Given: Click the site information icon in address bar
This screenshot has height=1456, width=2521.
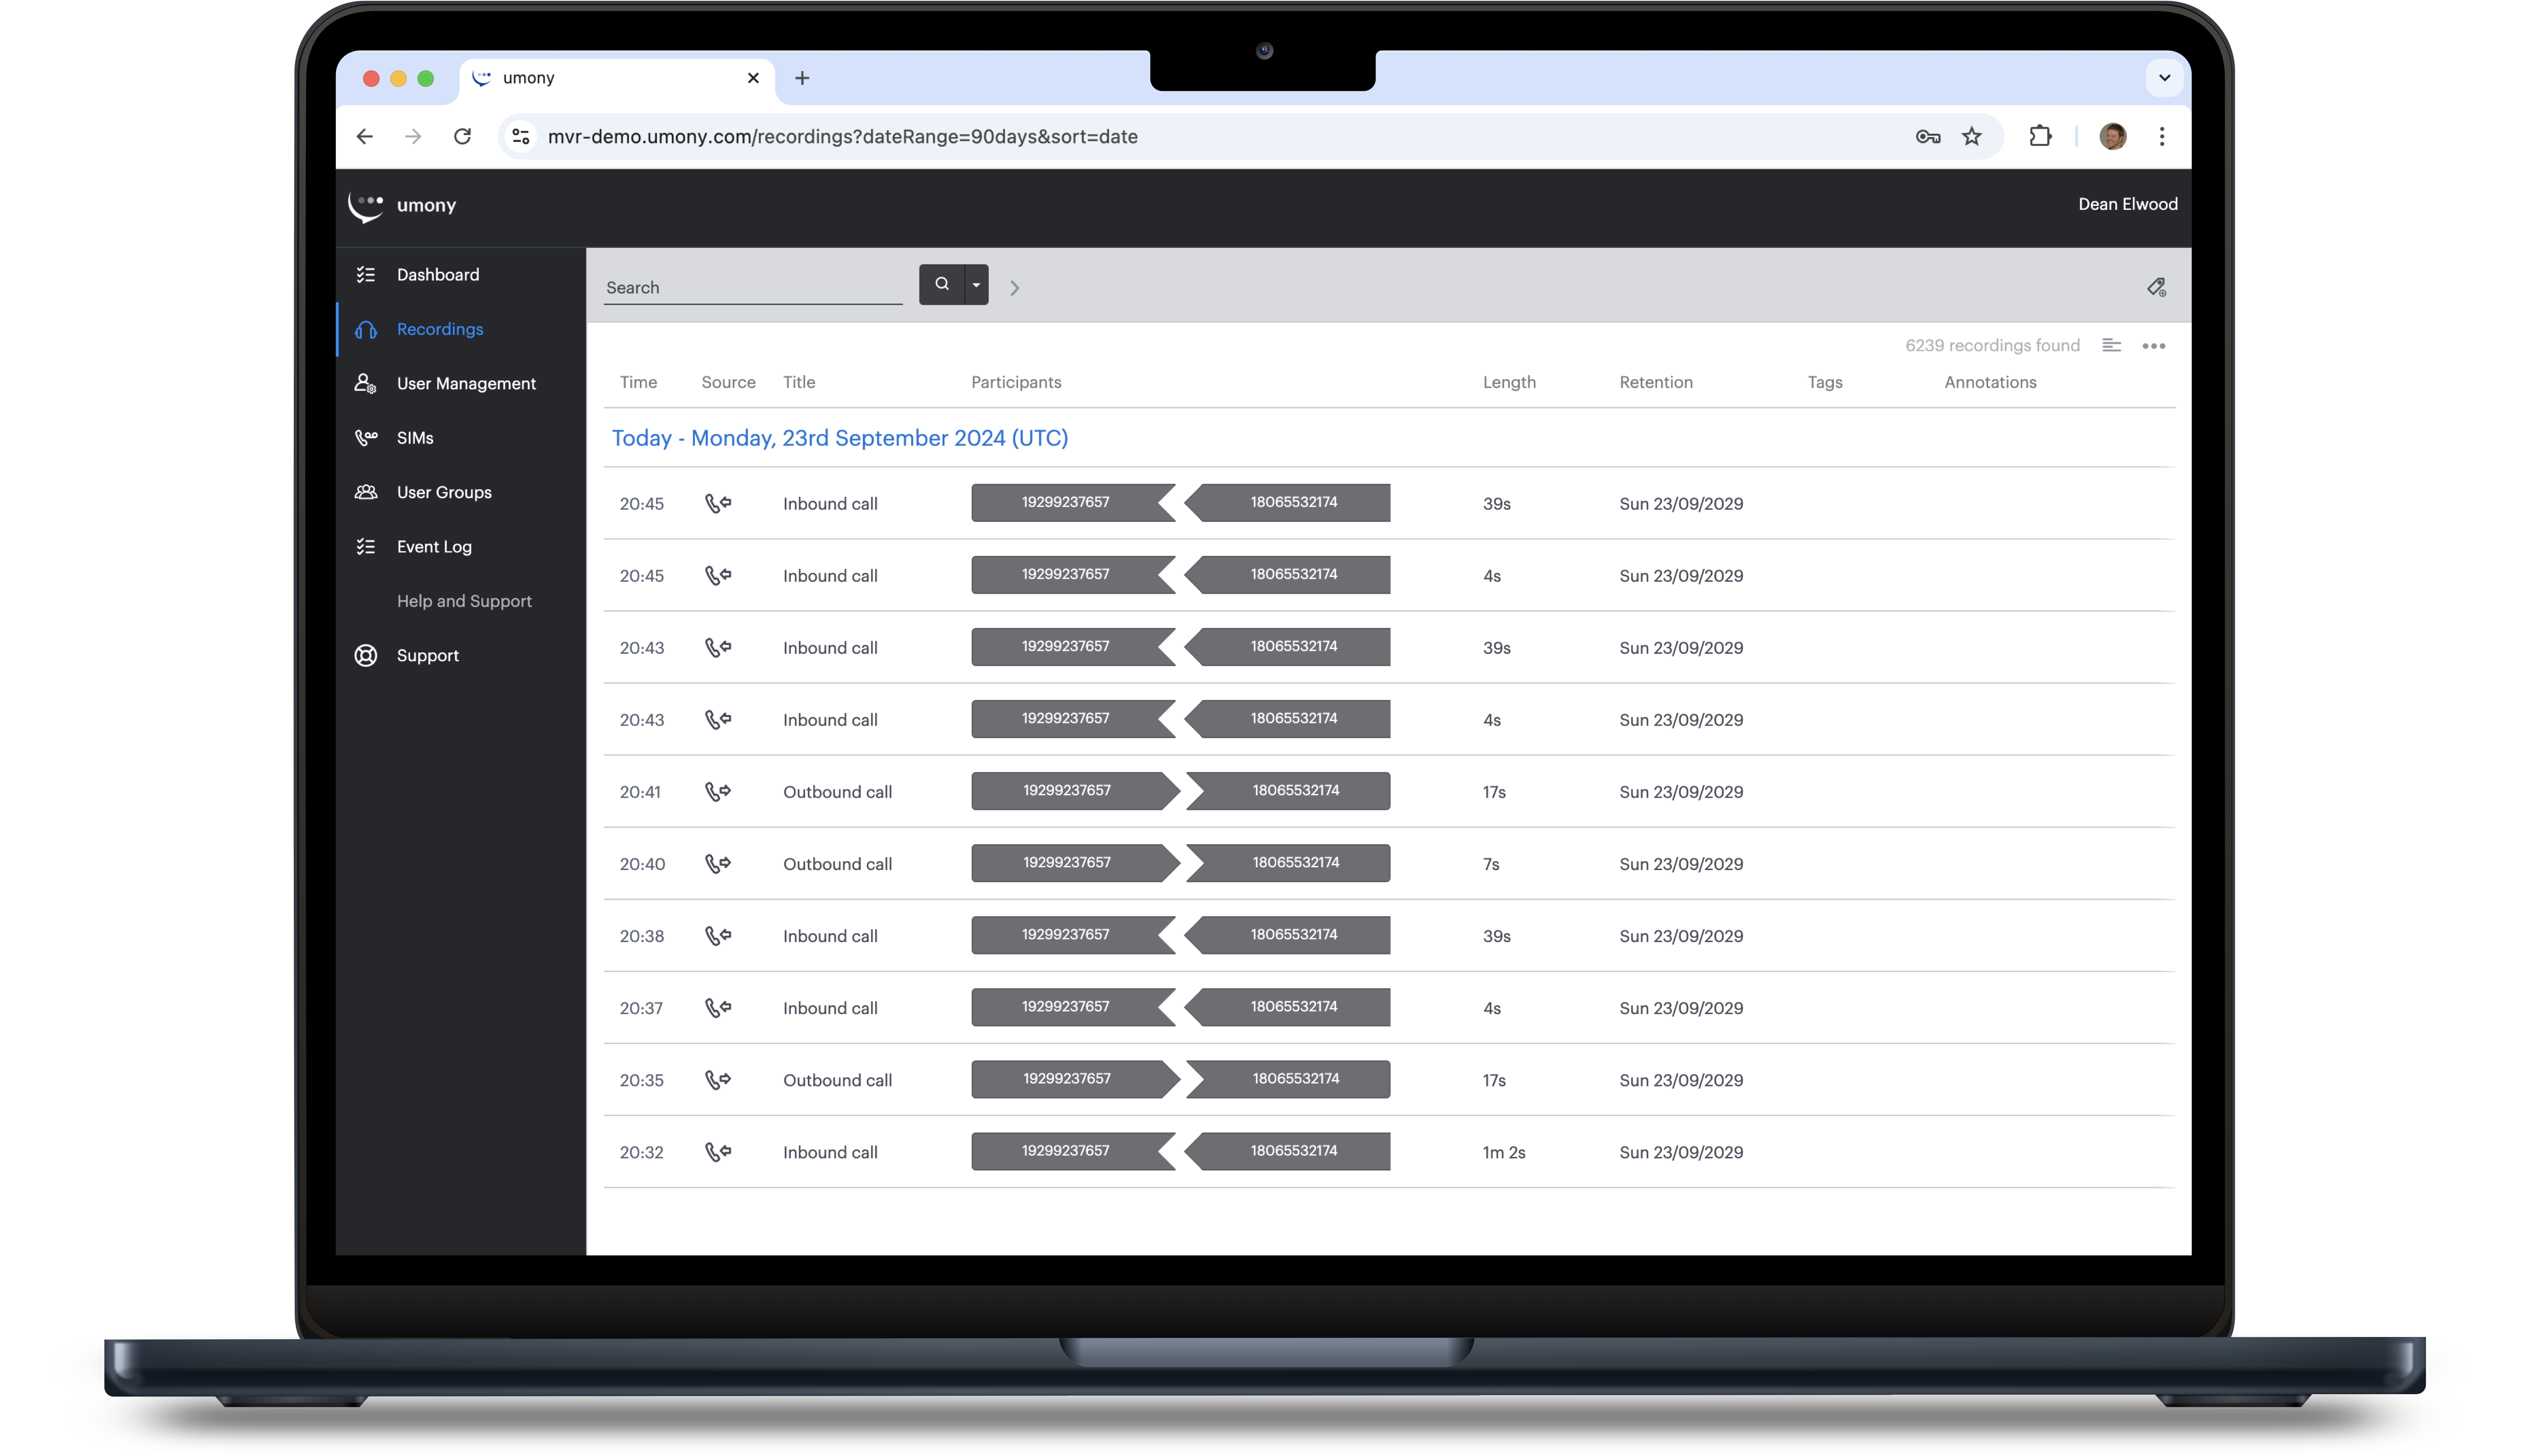Looking at the screenshot, I should click(x=520, y=136).
